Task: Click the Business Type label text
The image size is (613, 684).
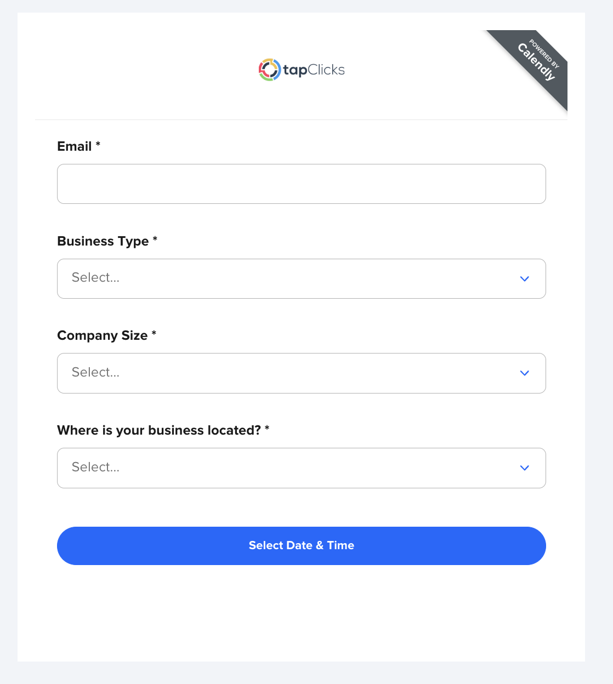Action: coord(103,241)
